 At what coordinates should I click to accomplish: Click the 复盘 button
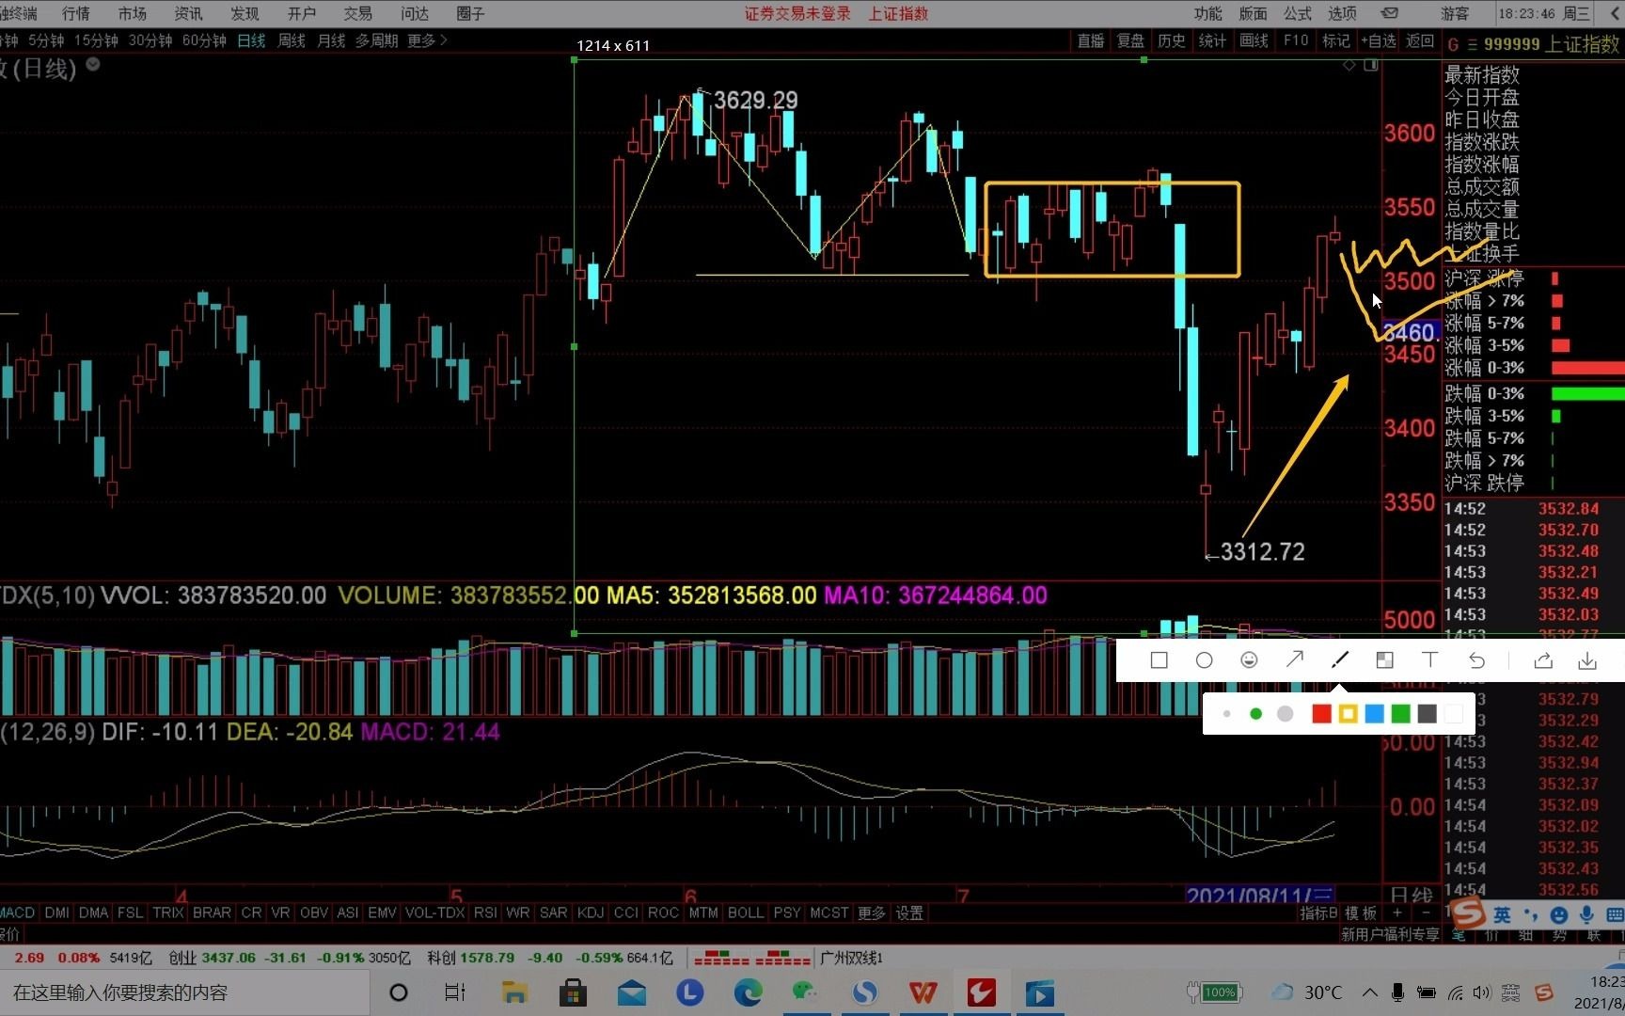click(x=1130, y=40)
